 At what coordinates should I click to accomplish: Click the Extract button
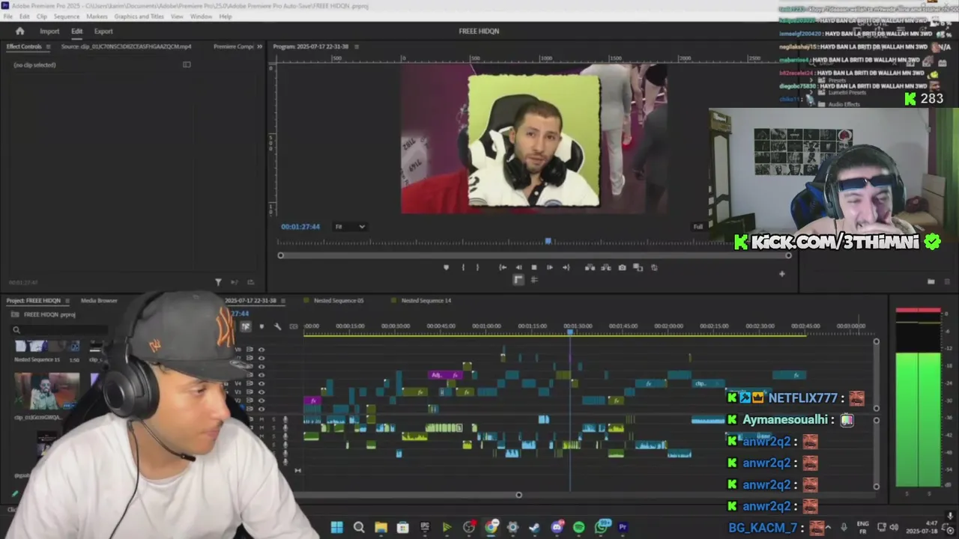click(x=605, y=267)
